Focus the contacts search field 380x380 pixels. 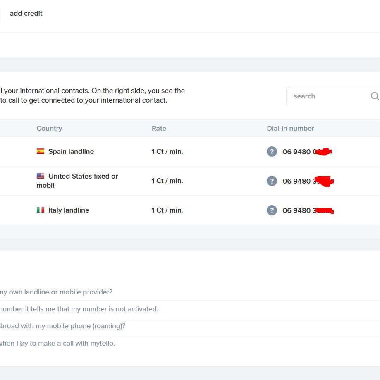point(329,96)
